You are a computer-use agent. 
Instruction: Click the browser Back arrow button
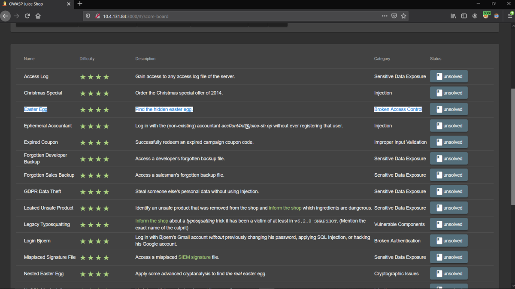point(5,16)
